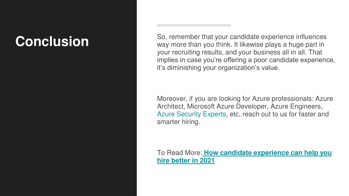Click the phrase 'reach out to us'

pyautogui.click(x=264, y=114)
